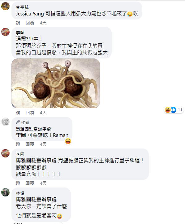Open 蔡長紘's profile avatar
185x224 pixels.
pyautogui.click(x=6, y=6)
